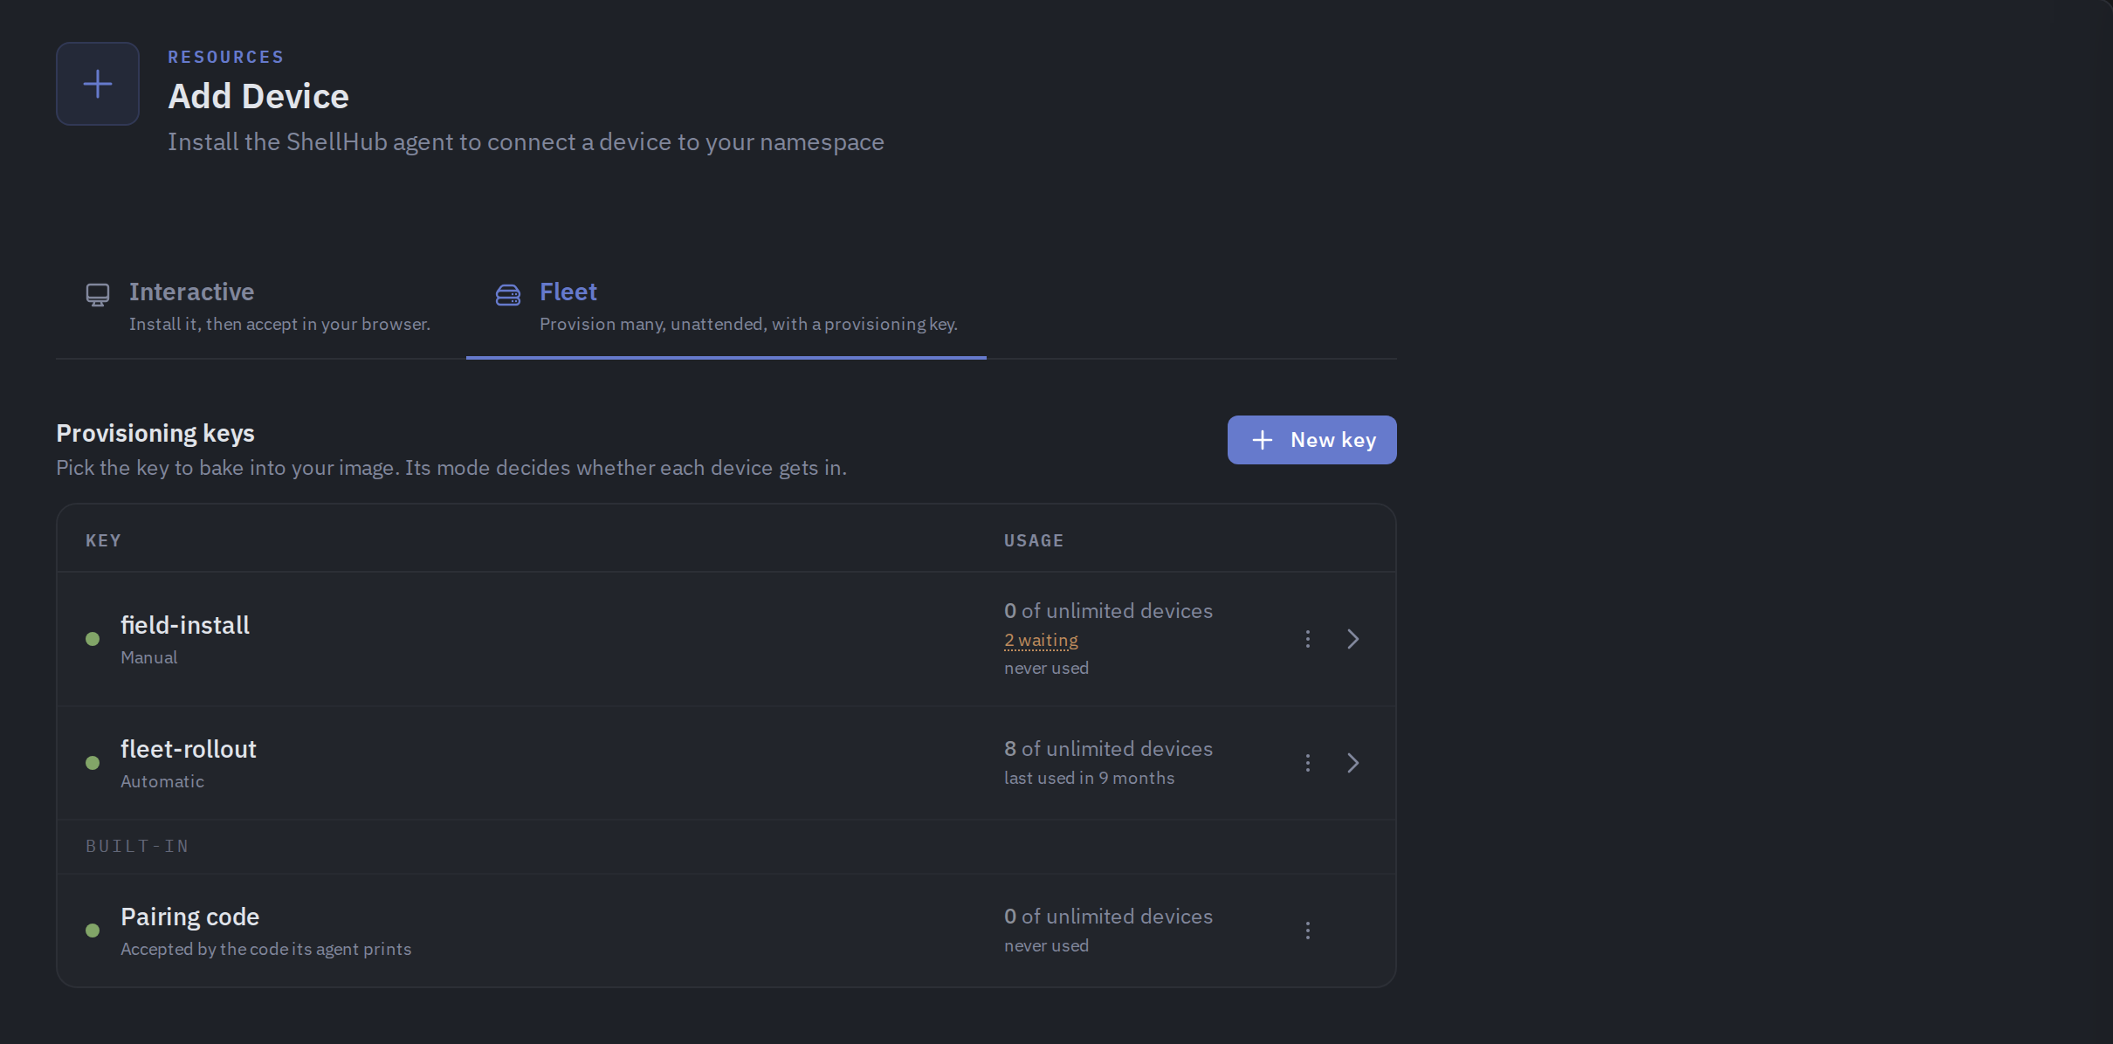
Task: Click the field-install key name
Action: coord(185,625)
